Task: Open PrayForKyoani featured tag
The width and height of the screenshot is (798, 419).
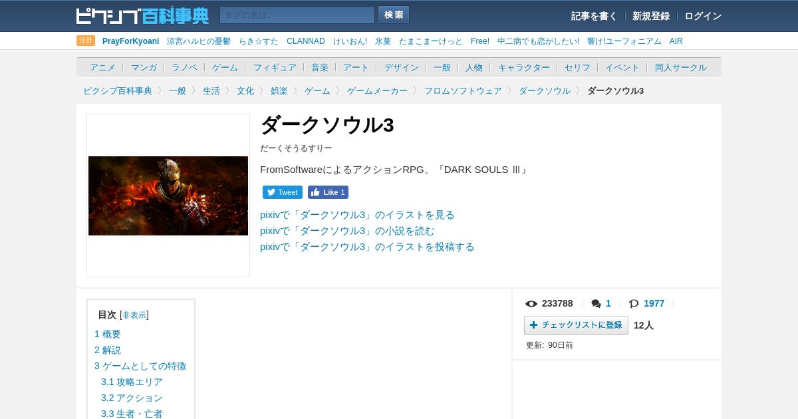Action: click(130, 41)
